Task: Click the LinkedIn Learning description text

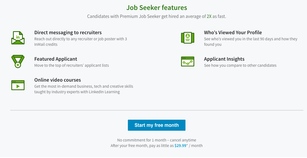Action: [x=84, y=89]
